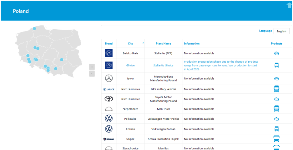This screenshot has height=150, width=293.
Task: Click the Stellantis (FCA) plant name
Action: pos(163,53)
